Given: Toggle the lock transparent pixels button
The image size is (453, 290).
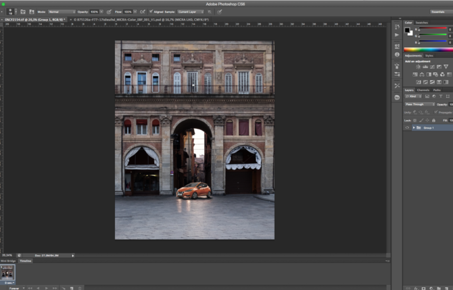Looking at the screenshot, I should 415,121.
